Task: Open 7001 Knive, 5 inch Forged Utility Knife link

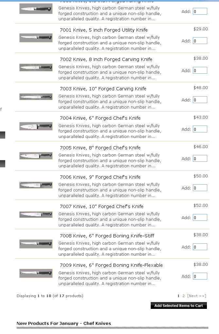Action: pos(104,30)
